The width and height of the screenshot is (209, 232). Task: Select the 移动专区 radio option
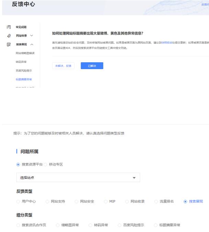click(x=46, y=164)
